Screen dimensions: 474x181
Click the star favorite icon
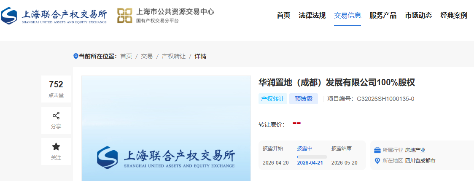(56, 147)
